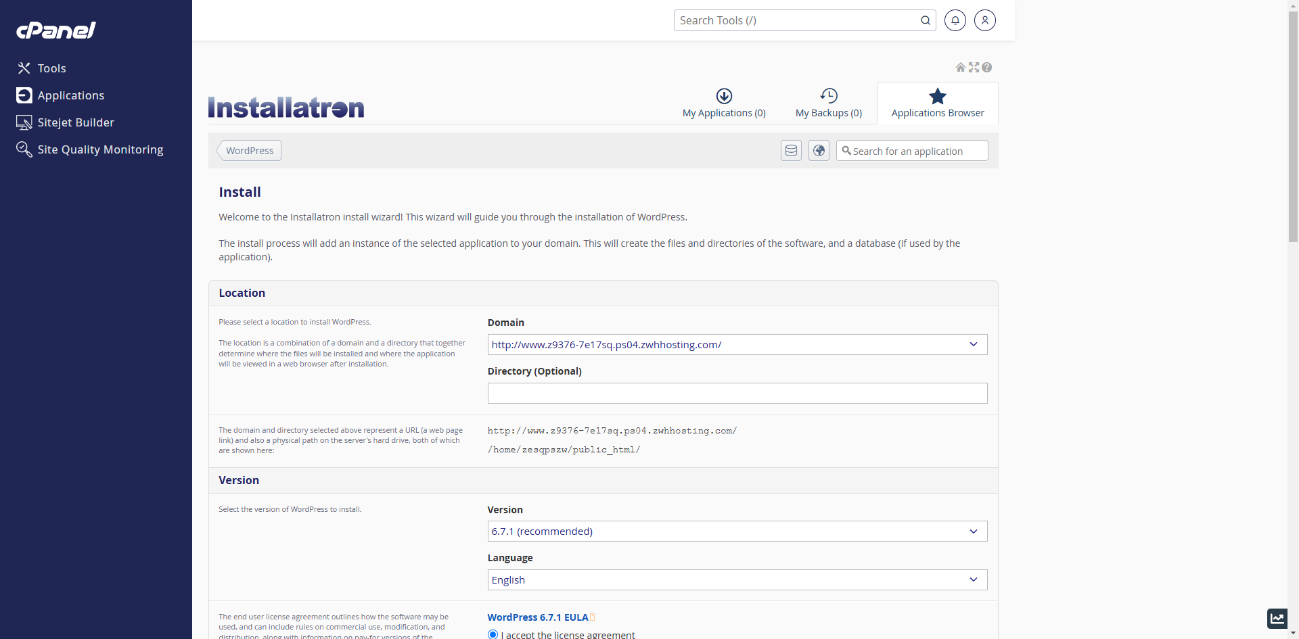The image size is (1299, 639).
Task: Open notifications bell
Action: tap(955, 20)
